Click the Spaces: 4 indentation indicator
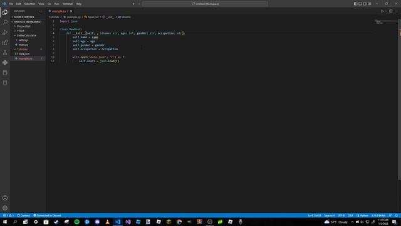The height and width of the screenshot is (226, 401). (x=329, y=215)
